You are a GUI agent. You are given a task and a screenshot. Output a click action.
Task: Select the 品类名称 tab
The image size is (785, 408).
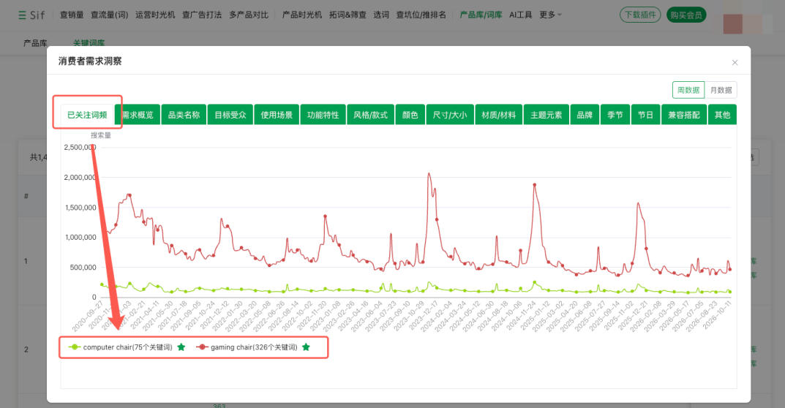[x=184, y=115]
